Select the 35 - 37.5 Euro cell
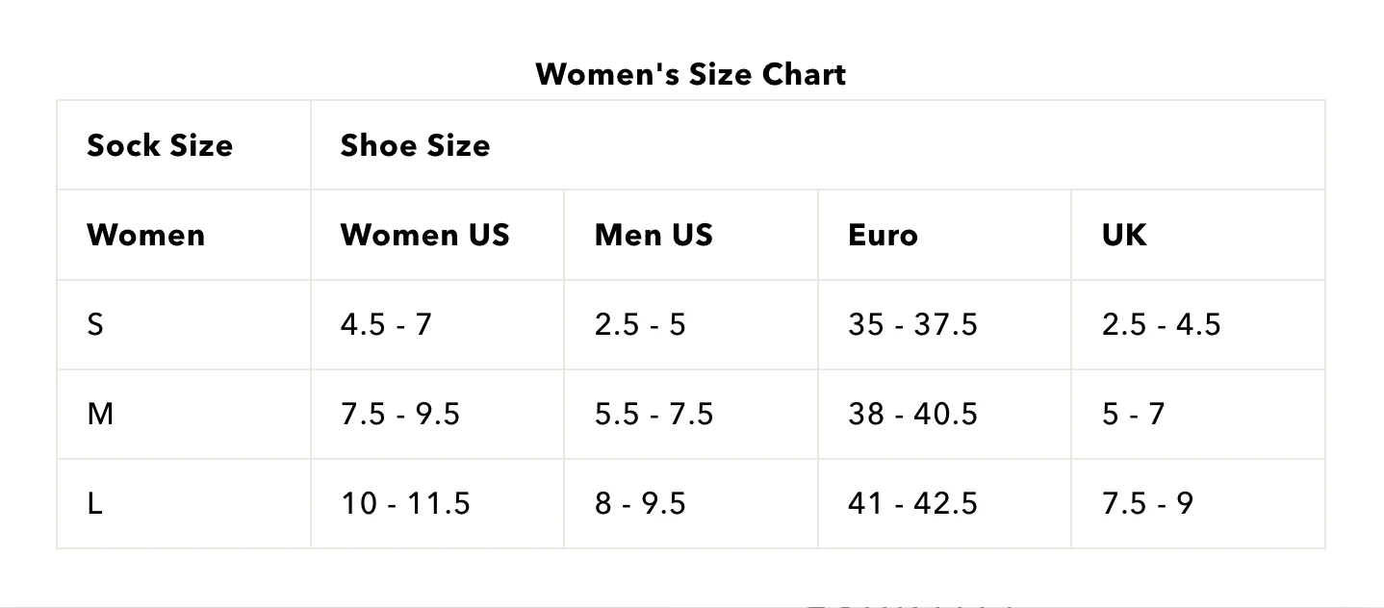This screenshot has height=608, width=1384. point(945,324)
